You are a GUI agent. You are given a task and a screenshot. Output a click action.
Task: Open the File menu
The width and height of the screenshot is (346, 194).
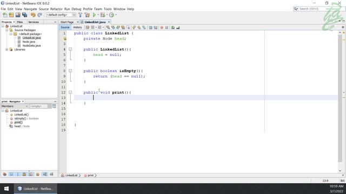(3, 9)
